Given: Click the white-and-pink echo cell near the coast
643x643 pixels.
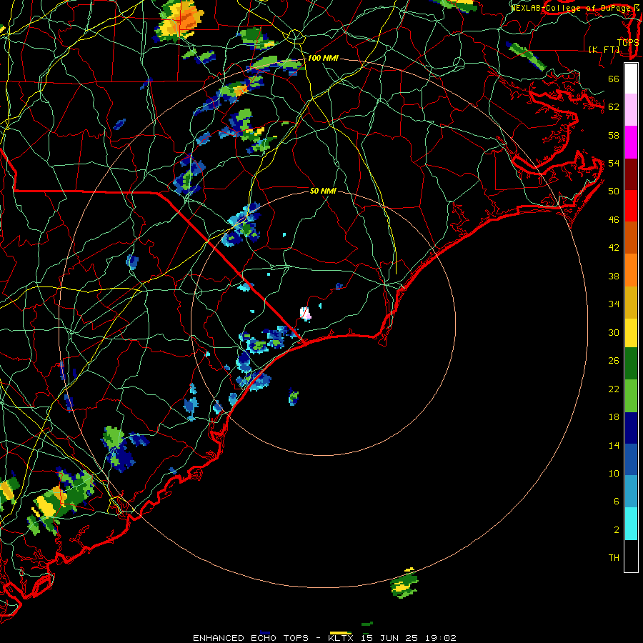Looking at the screenshot, I should click(x=305, y=314).
